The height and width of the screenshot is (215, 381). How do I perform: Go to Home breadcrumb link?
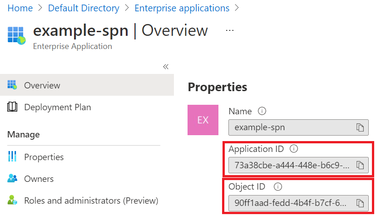point(20,8)
